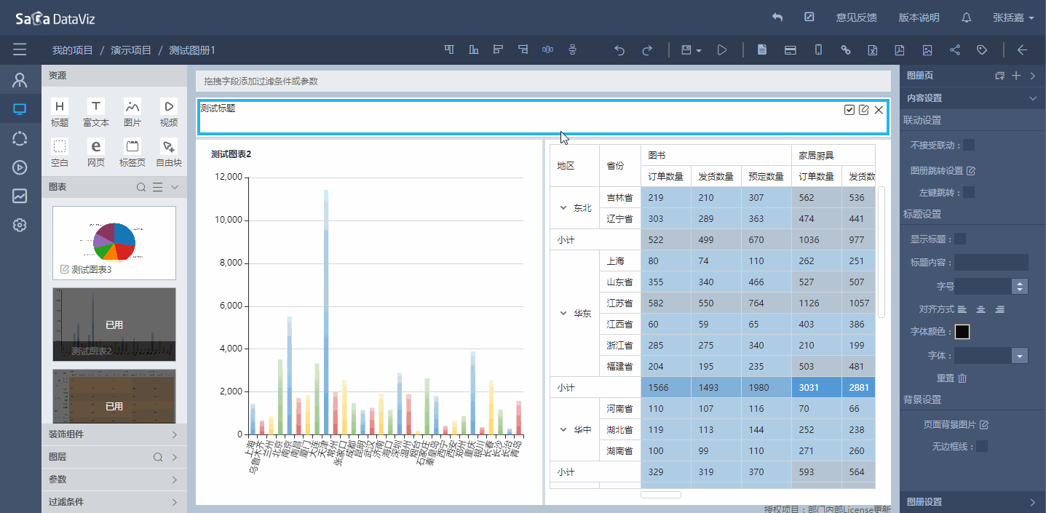
Task: Go back with the left arrow icon
Action: (x=1022, y=50)
